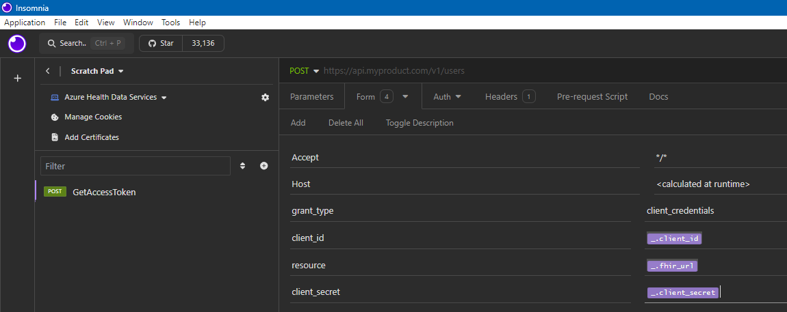Click the client_id name field
The height and width of the screenshot is (312, 787).
click(461, 238)
